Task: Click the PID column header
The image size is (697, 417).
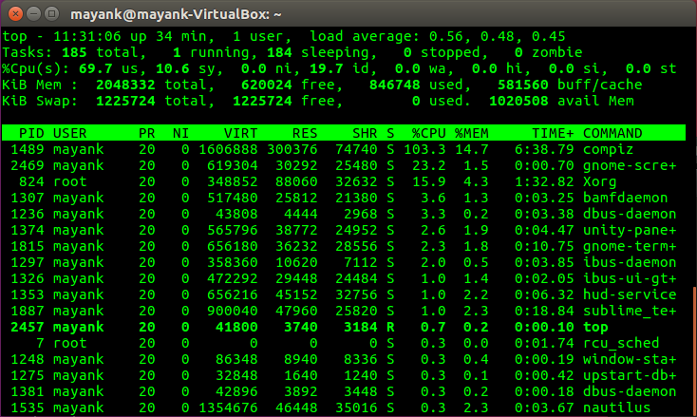Action: 31,133
